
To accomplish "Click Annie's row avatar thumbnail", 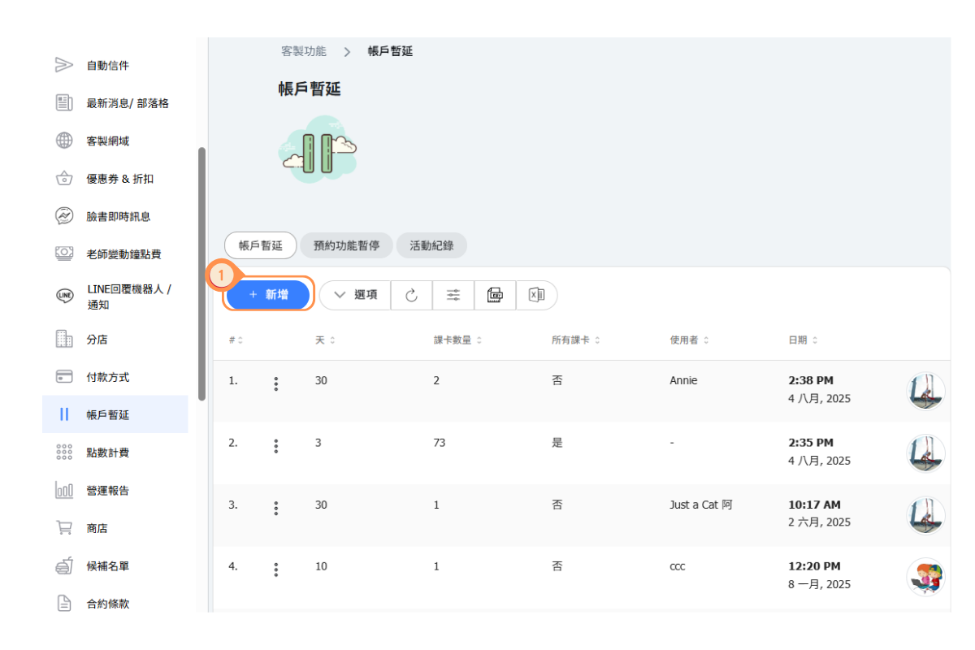I will click(925, 391).
